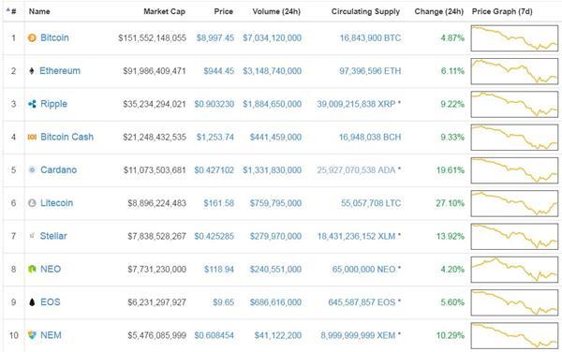The image size is (562, 352).
Task: Click the NEO green logo icon
Action: point(32,269)
